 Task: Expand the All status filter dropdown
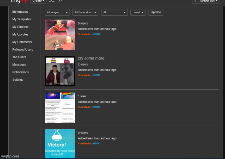114,12
